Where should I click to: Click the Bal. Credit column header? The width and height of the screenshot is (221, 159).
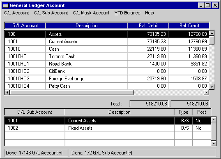(189, 26)
